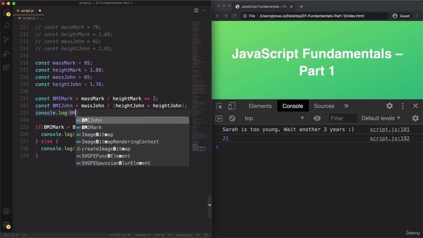Click the code minimap in the editor
The image size is (423, 238).
click(200, 87)
